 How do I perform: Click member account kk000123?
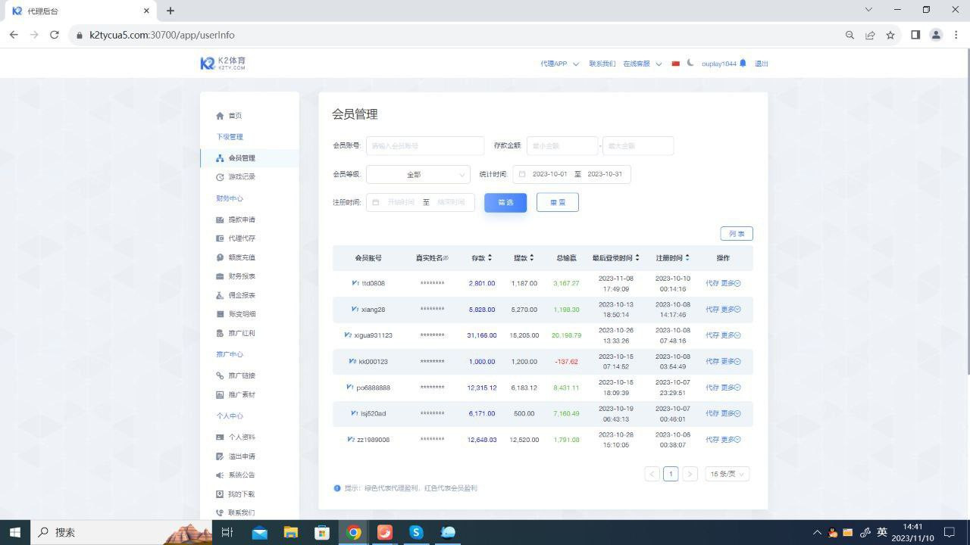pos(373,362)
